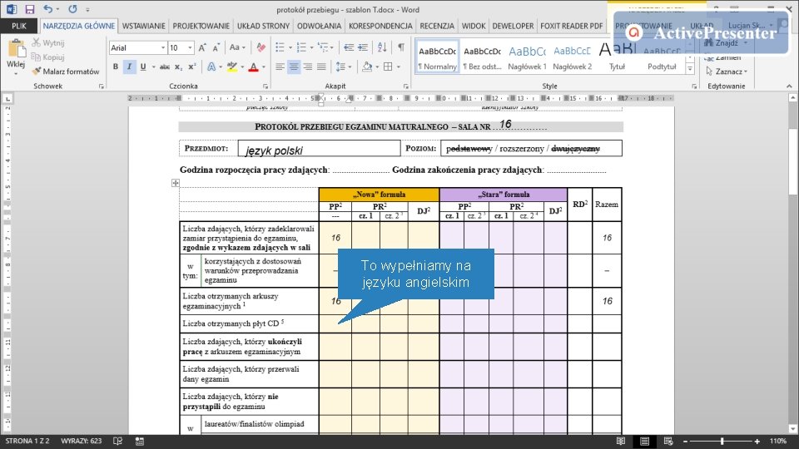The width and height of the screenshot is (799, 449).
Task: Switch to WIDOK tab
Action: click(x=474, y=26)
